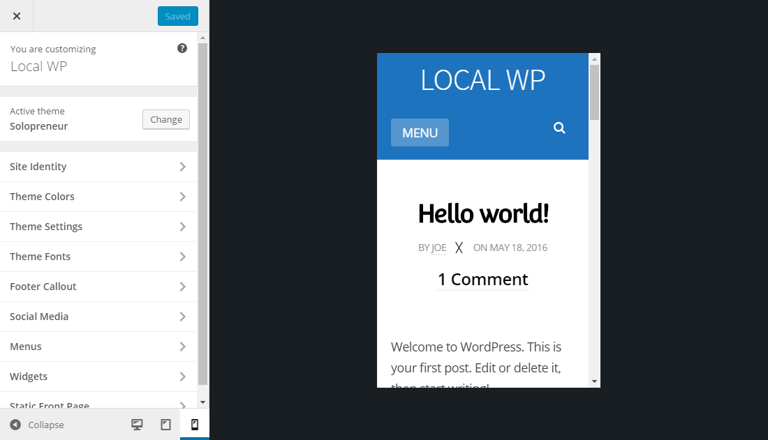768x440 pixels.
Task: Click the LOCAL WP site title
Action: [x=483, y=80]
